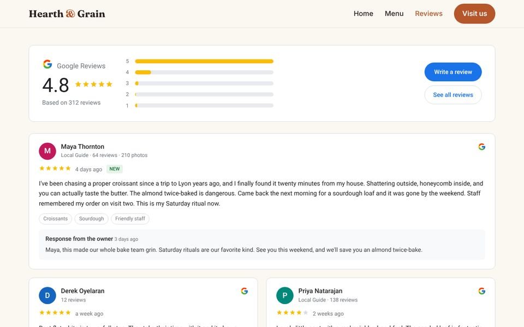Click 'Response from the owner' heading
The height and width of the screenshot is (327, 524).
click(79, 239)
